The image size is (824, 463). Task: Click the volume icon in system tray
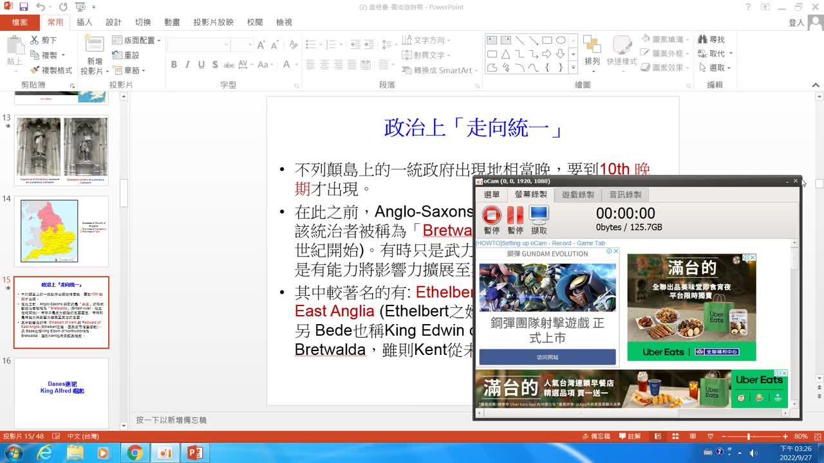(753, 453)
